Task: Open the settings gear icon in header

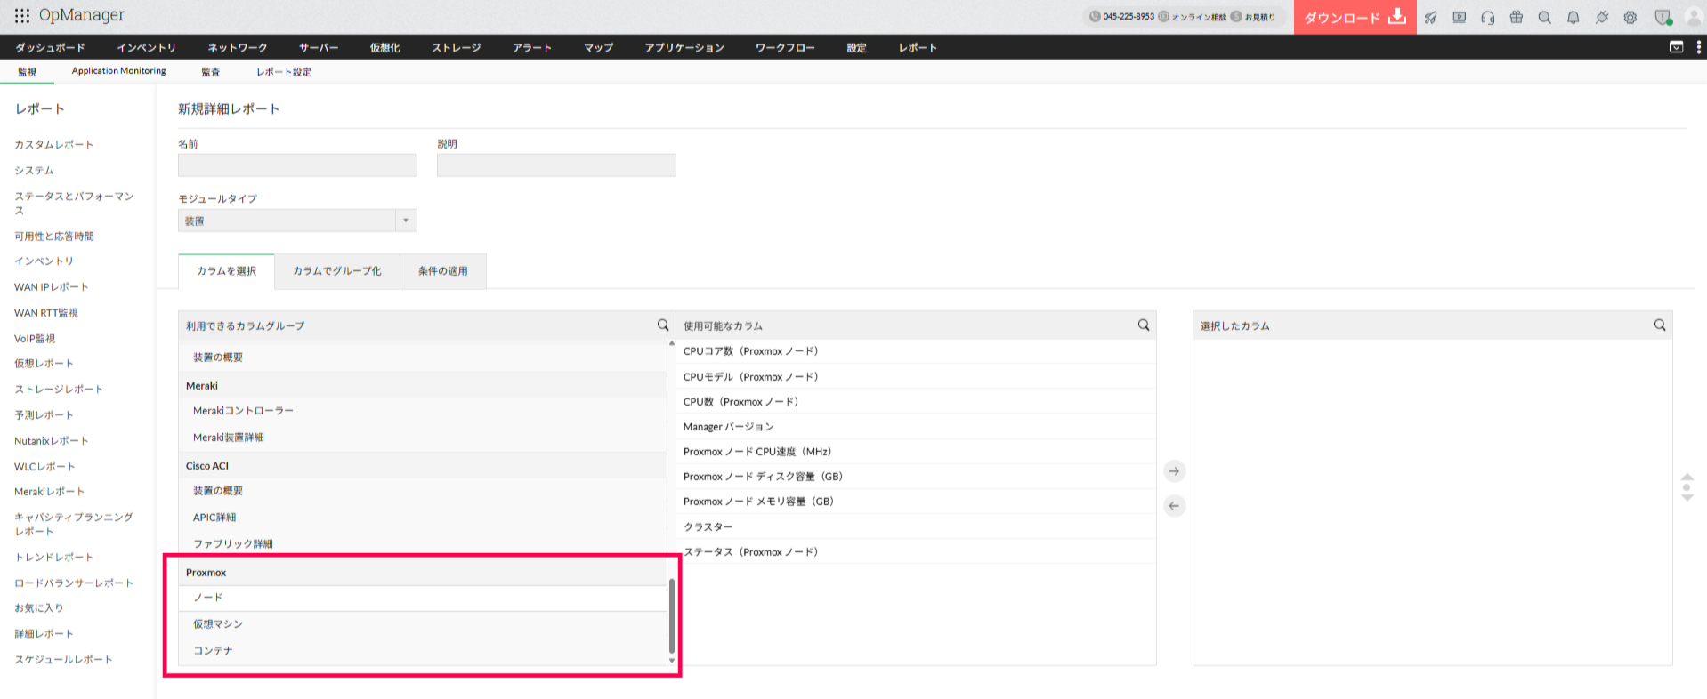Action: click(x=1630, y=17)
